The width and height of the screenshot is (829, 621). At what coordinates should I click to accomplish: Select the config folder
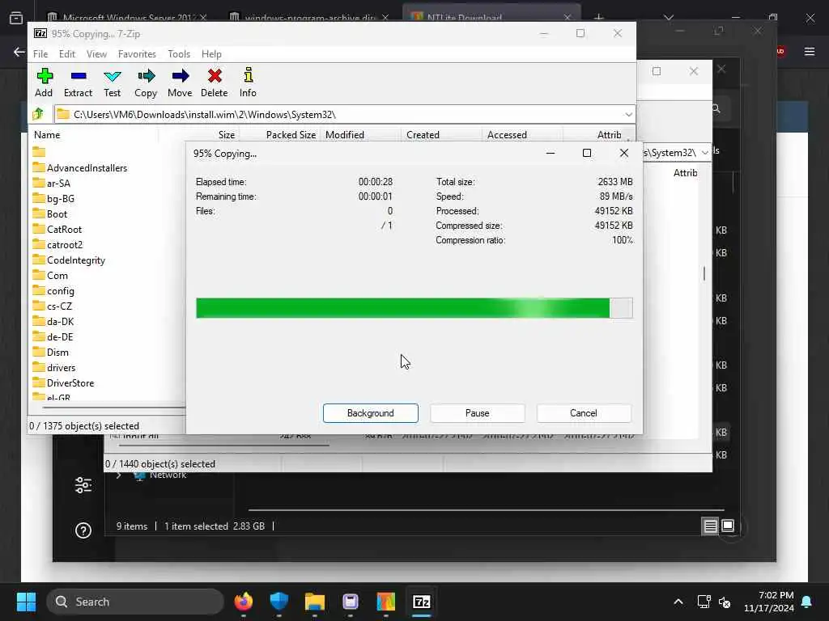click(x=53, y=290)
